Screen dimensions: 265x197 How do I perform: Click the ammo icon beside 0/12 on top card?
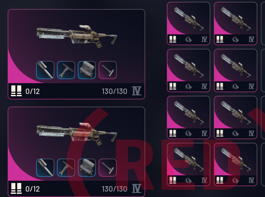[x=16, y=91]
